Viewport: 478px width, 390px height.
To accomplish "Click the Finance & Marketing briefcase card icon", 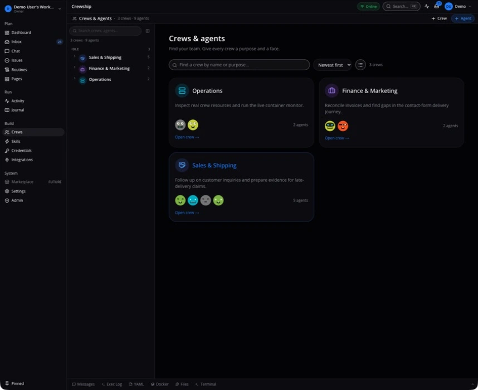I will tap(331, 91).
